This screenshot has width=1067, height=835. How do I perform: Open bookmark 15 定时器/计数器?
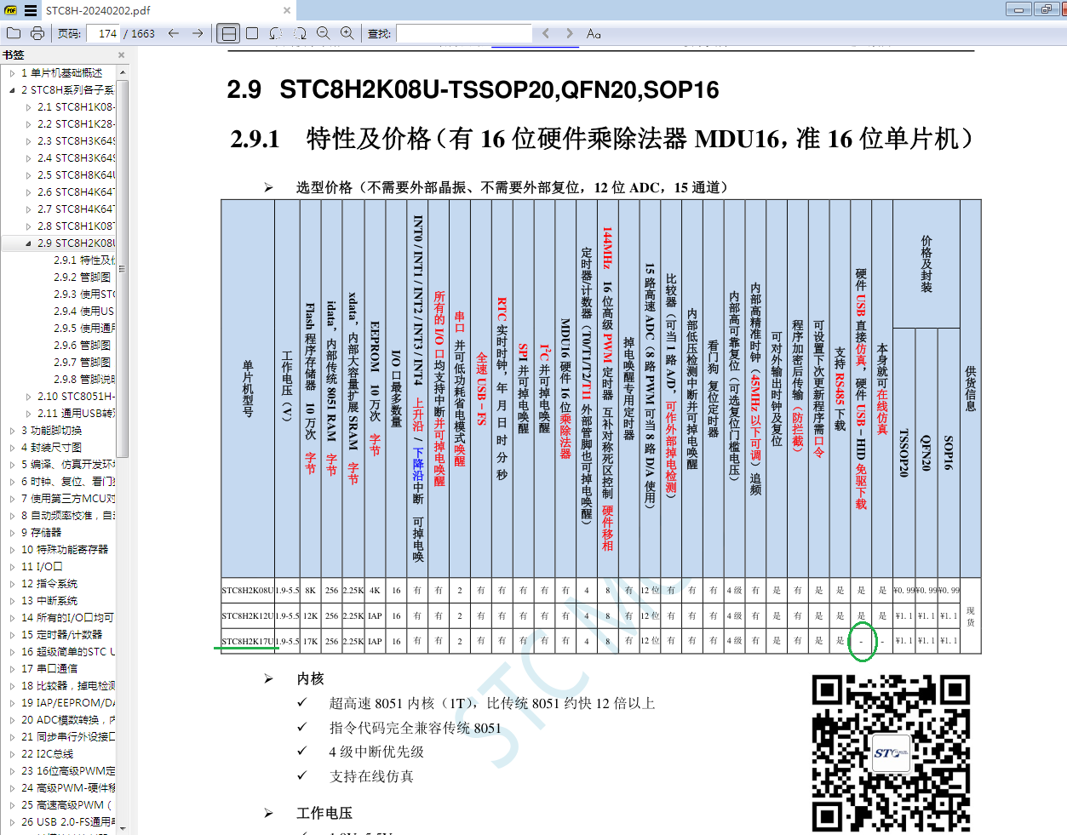tap(61, 635)
